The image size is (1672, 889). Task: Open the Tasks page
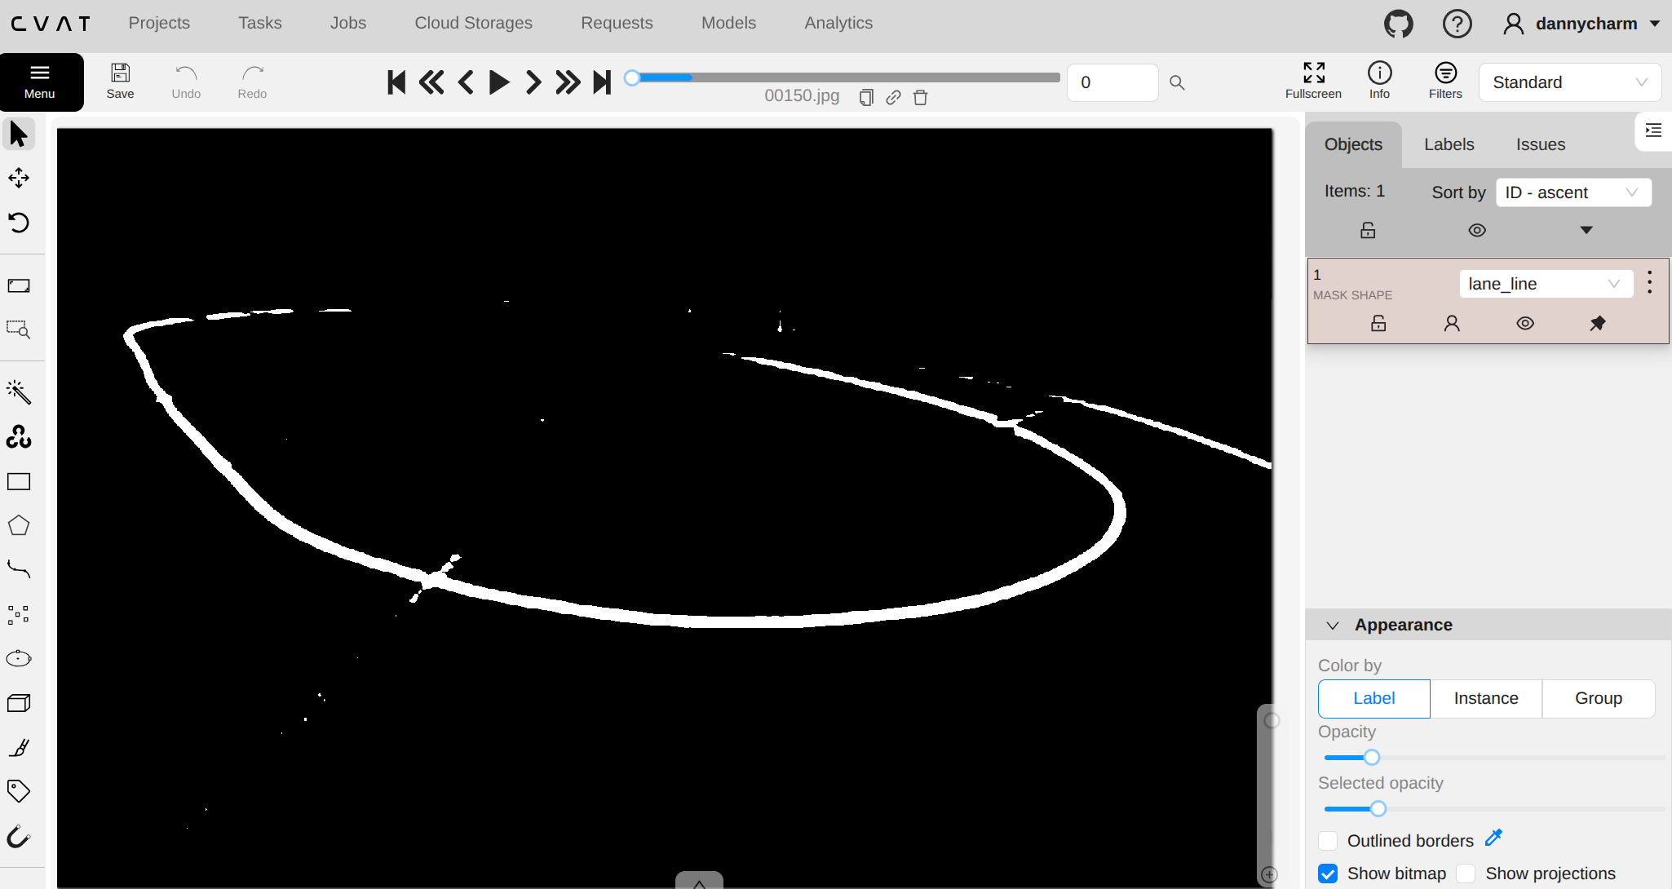pos(259,23)
